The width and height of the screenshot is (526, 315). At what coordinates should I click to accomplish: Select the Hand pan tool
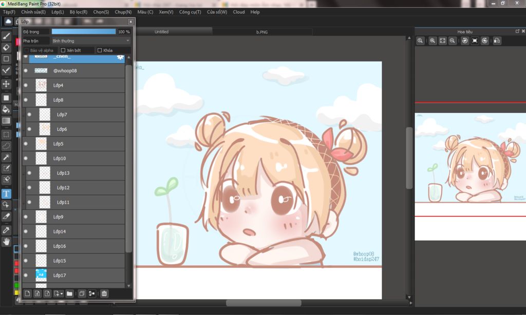point(6,242)
